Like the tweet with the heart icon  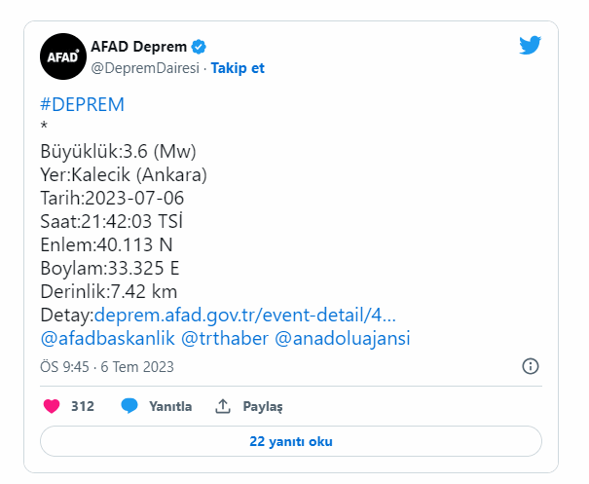click(52, 406)
